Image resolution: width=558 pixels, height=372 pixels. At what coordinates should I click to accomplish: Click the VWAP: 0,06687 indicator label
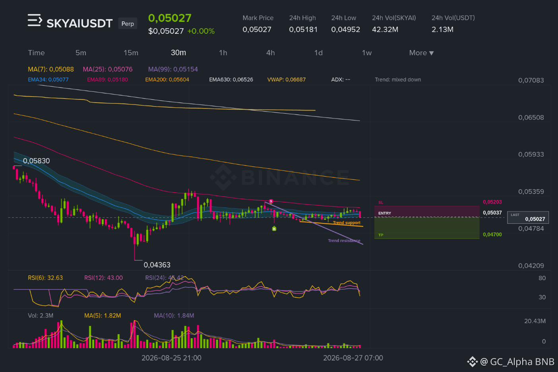click(x=287, y=79)
